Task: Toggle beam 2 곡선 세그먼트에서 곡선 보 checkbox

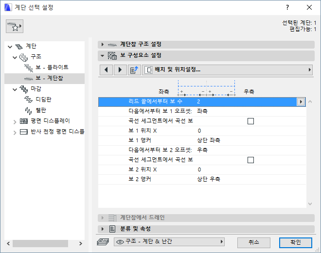Action: [250, 160]
